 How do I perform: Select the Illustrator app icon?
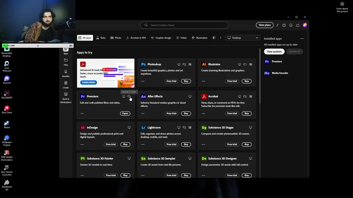[204, 64]
